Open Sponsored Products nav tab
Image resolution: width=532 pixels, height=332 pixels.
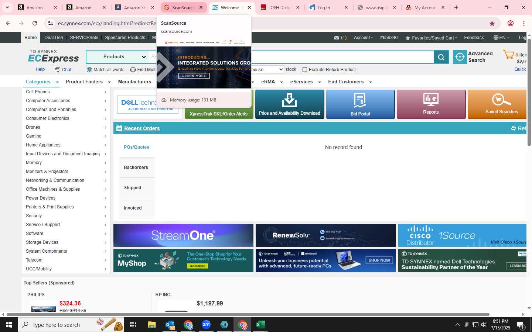click(125, 38)
